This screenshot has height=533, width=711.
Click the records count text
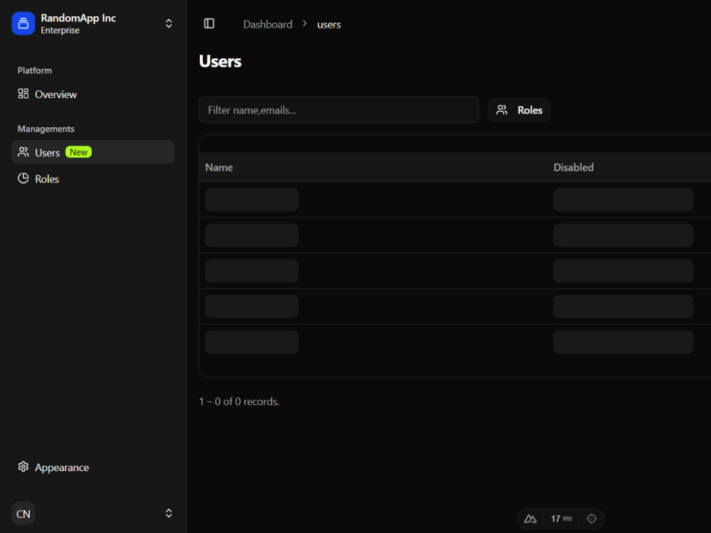[239, 402]
